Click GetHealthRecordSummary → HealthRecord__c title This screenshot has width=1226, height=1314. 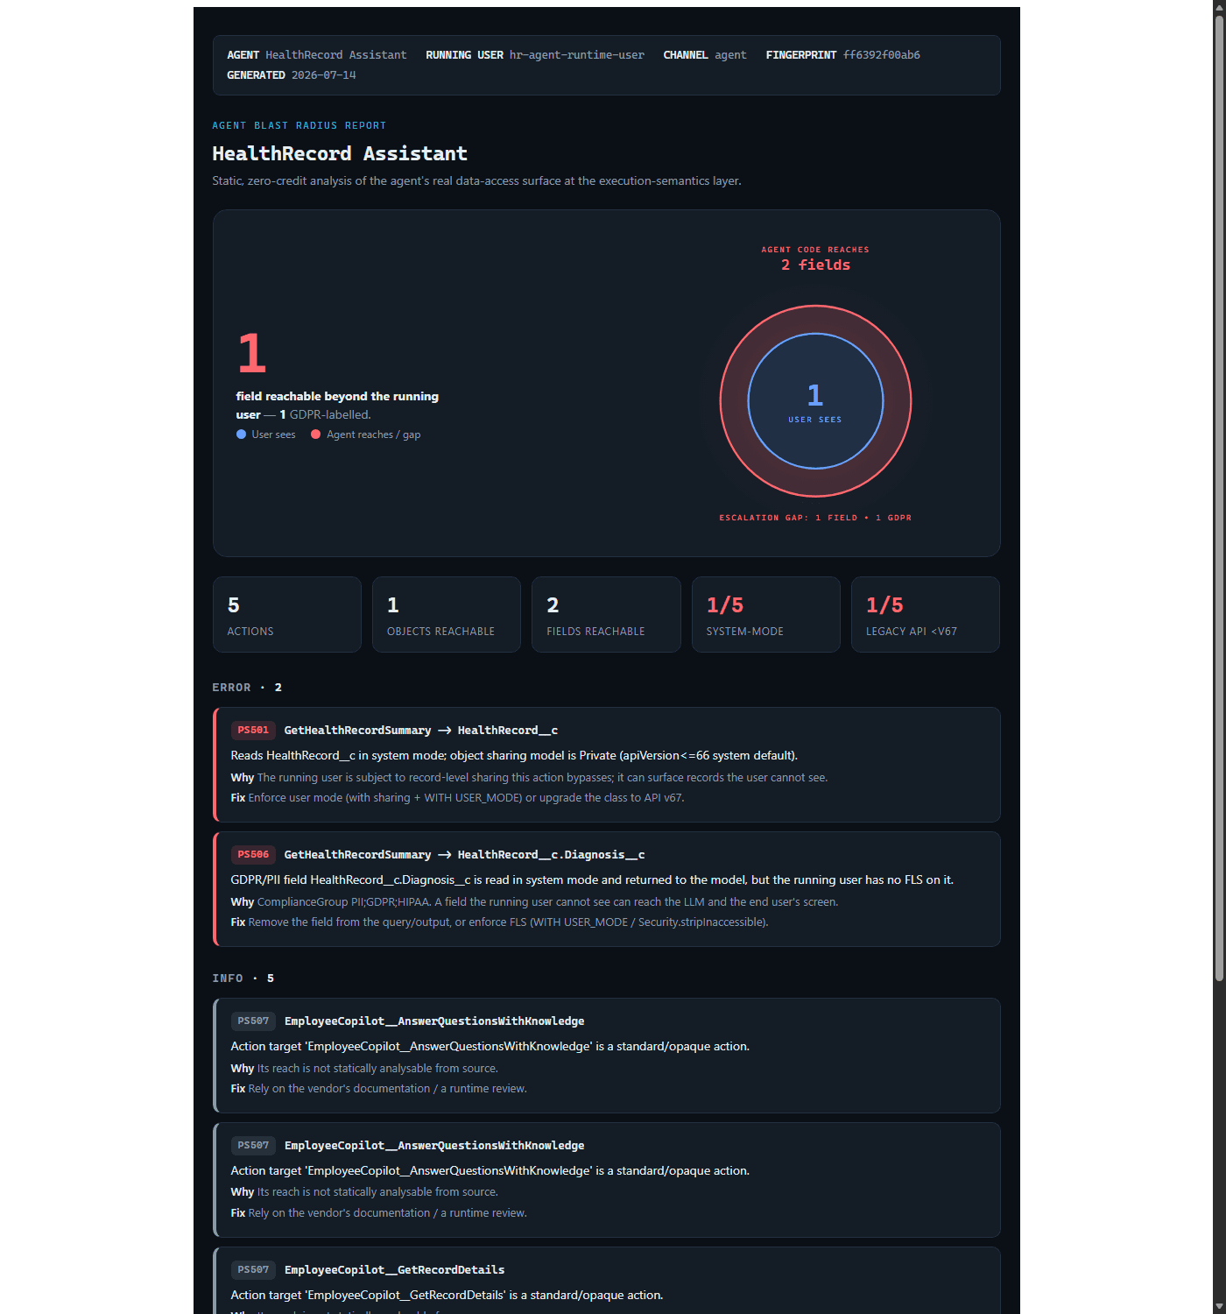(x=421, y=730)
